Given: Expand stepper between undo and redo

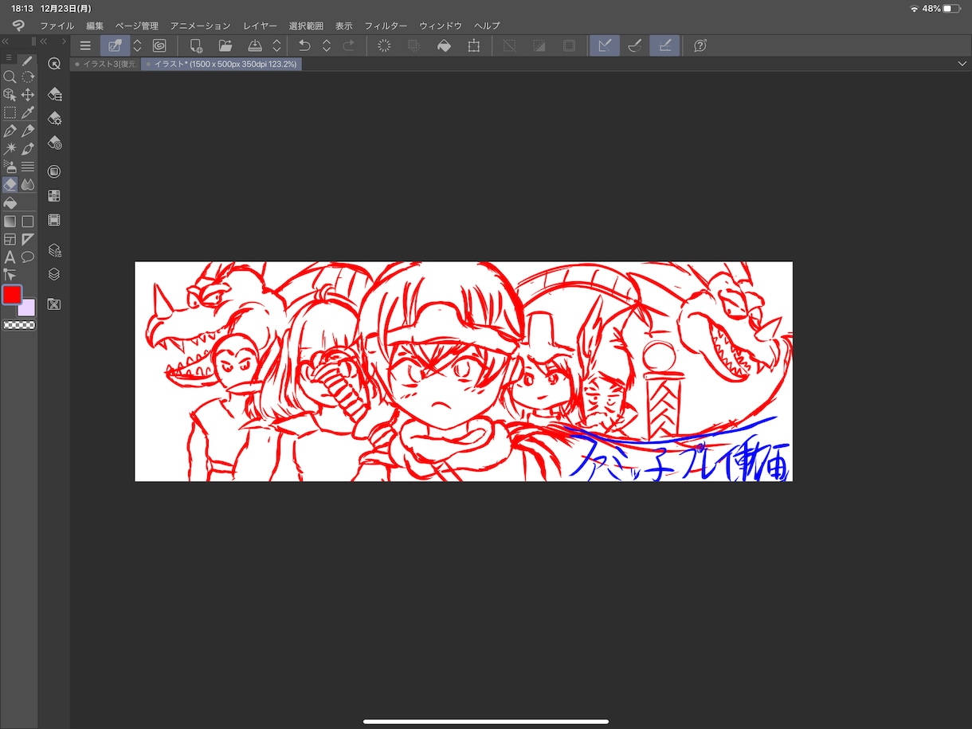Looking at the screenshot, I should [x=327, y=45].
